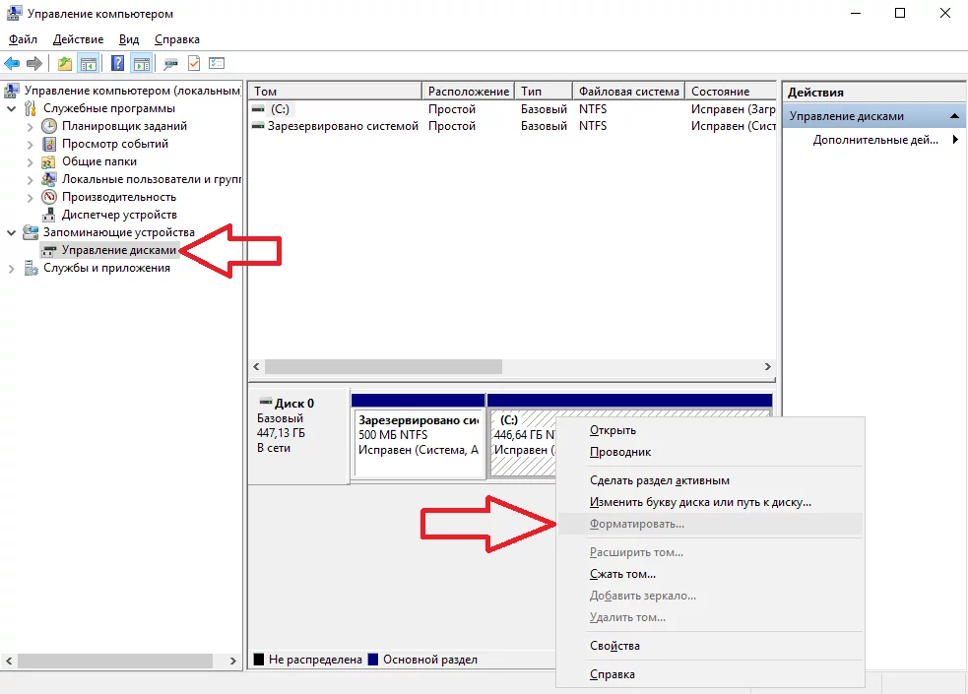This screenshot has height=694, width=968.
Task: Collapse the Управление дисками actions section
Action: tap(954, 116)
